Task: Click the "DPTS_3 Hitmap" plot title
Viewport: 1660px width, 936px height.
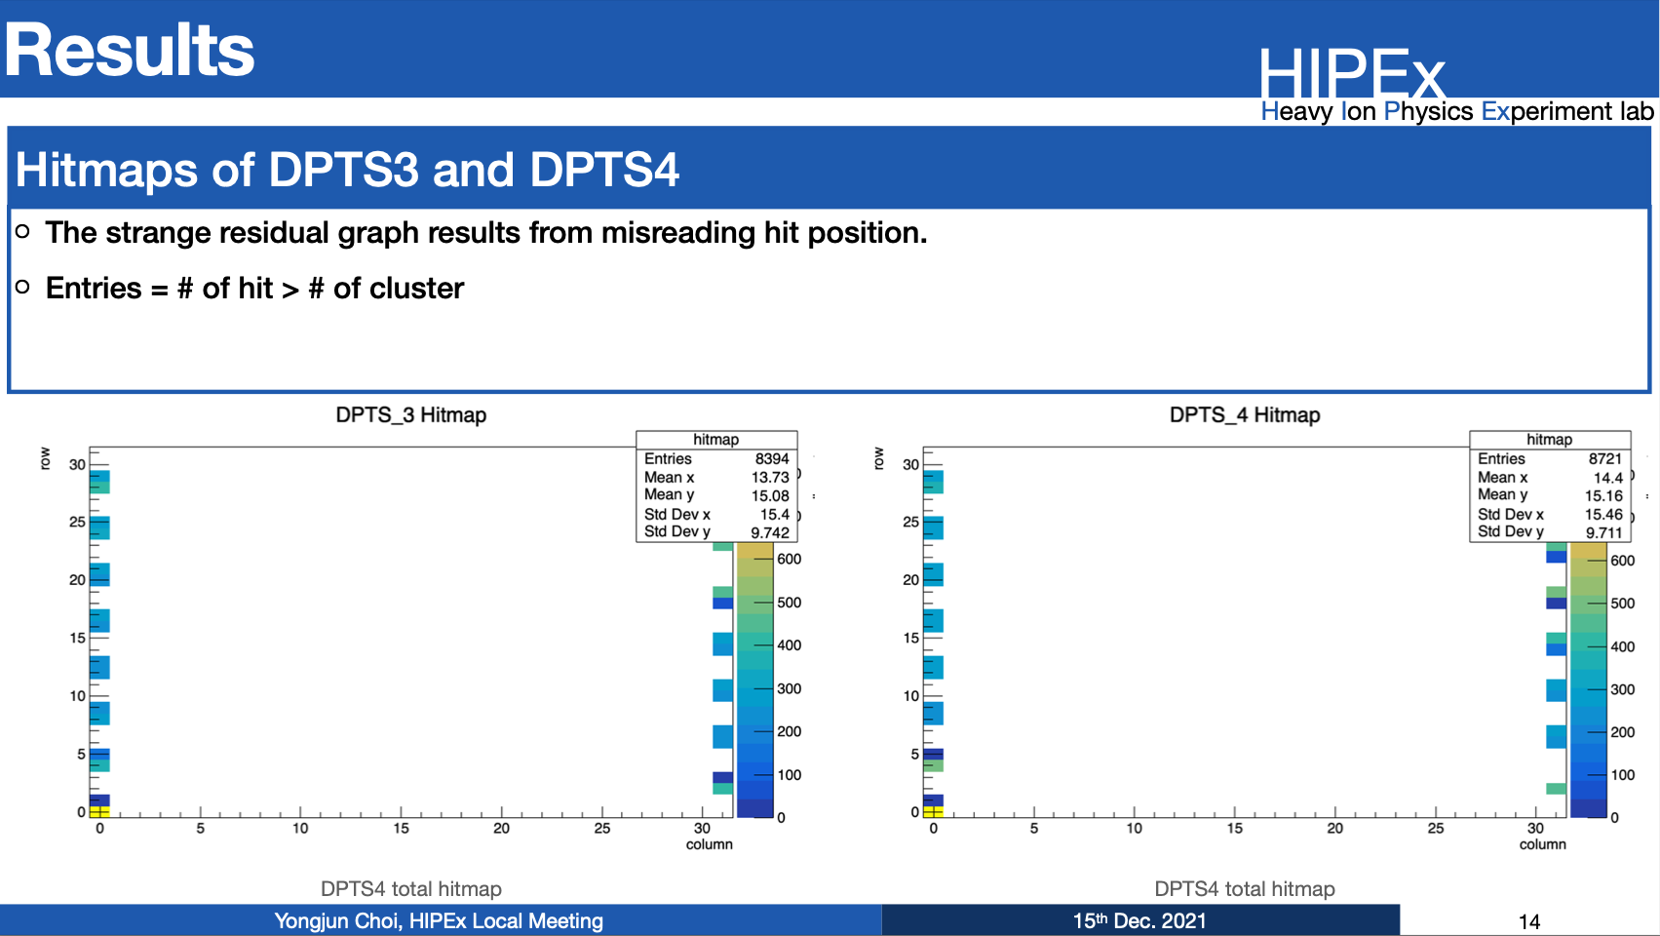Action: pyautogui.click(x=411, y=415)
